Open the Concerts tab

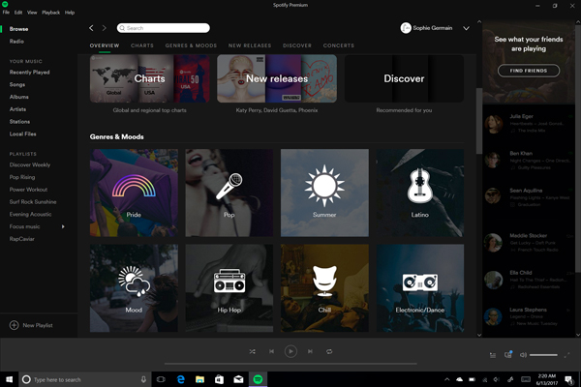point(339,45)
